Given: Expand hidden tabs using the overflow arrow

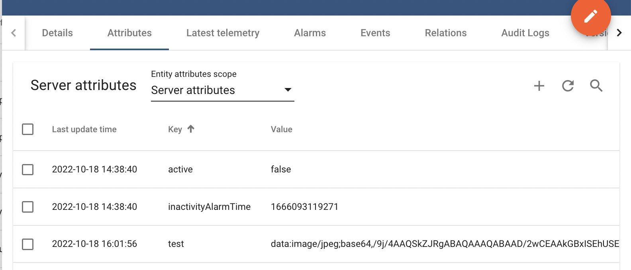Looking at the screenshot, I should (x=619, y=33).
